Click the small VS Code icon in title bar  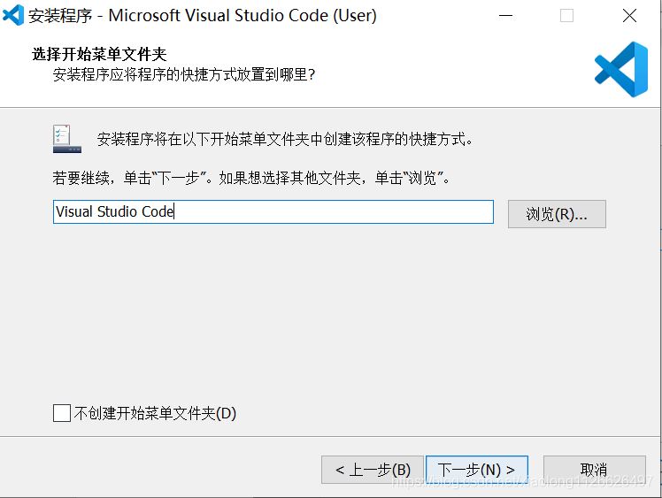13,15
